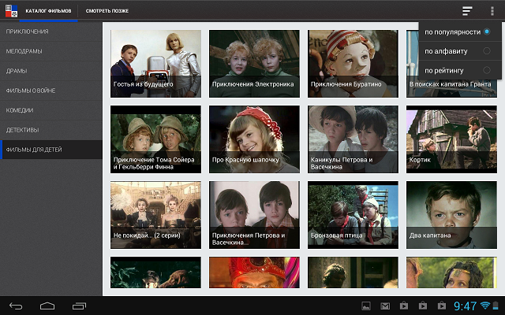Open the sort order menu icon
Screen dimensions: 505x315
(x=467, y=11)
